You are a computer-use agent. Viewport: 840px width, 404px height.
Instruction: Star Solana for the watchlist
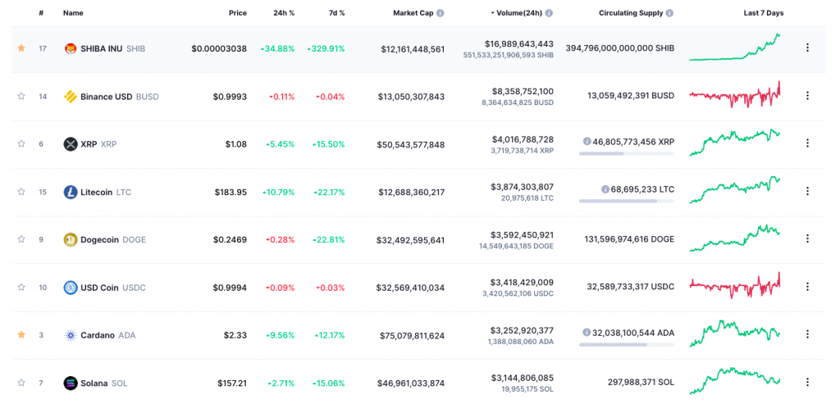pos(21,383)
